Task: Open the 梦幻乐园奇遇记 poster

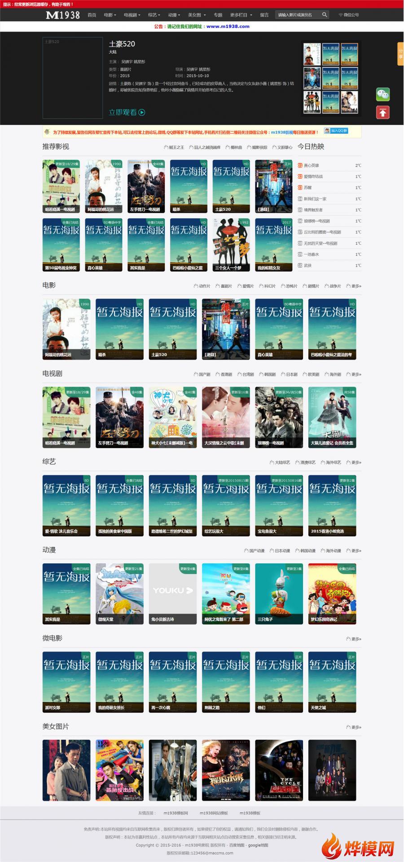Action: point(332,594)
